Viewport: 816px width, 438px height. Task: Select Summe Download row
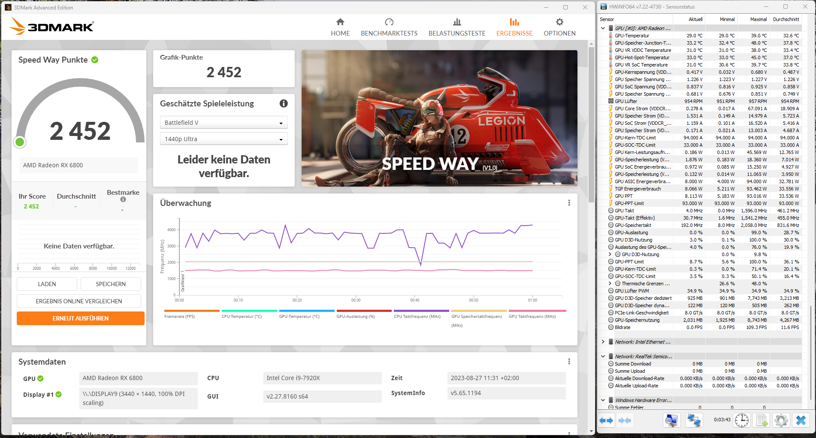pos(700,364)
